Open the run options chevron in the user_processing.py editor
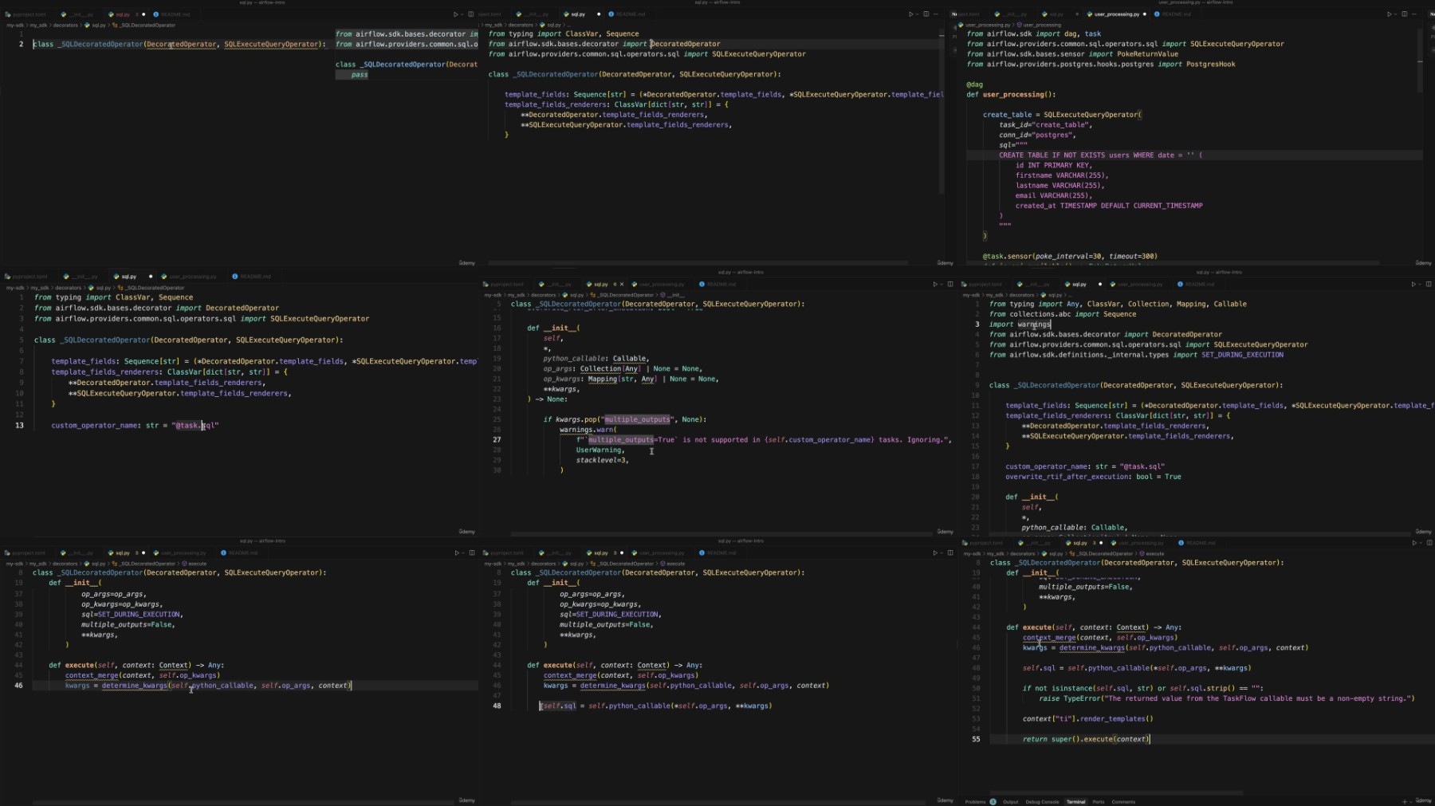This screenshot has height=806, width=1435. (x=1396, y=14)
